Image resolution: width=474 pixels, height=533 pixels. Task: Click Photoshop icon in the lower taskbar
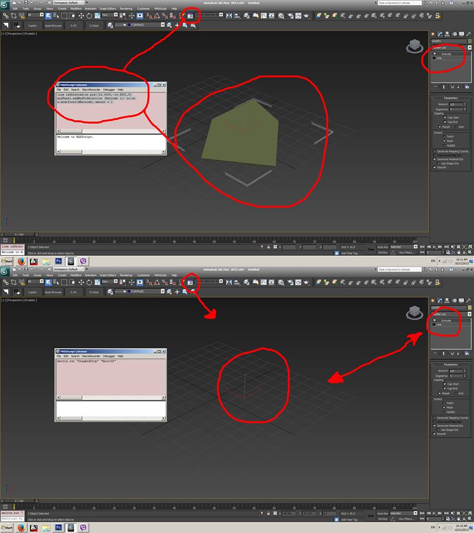(58, 527)
